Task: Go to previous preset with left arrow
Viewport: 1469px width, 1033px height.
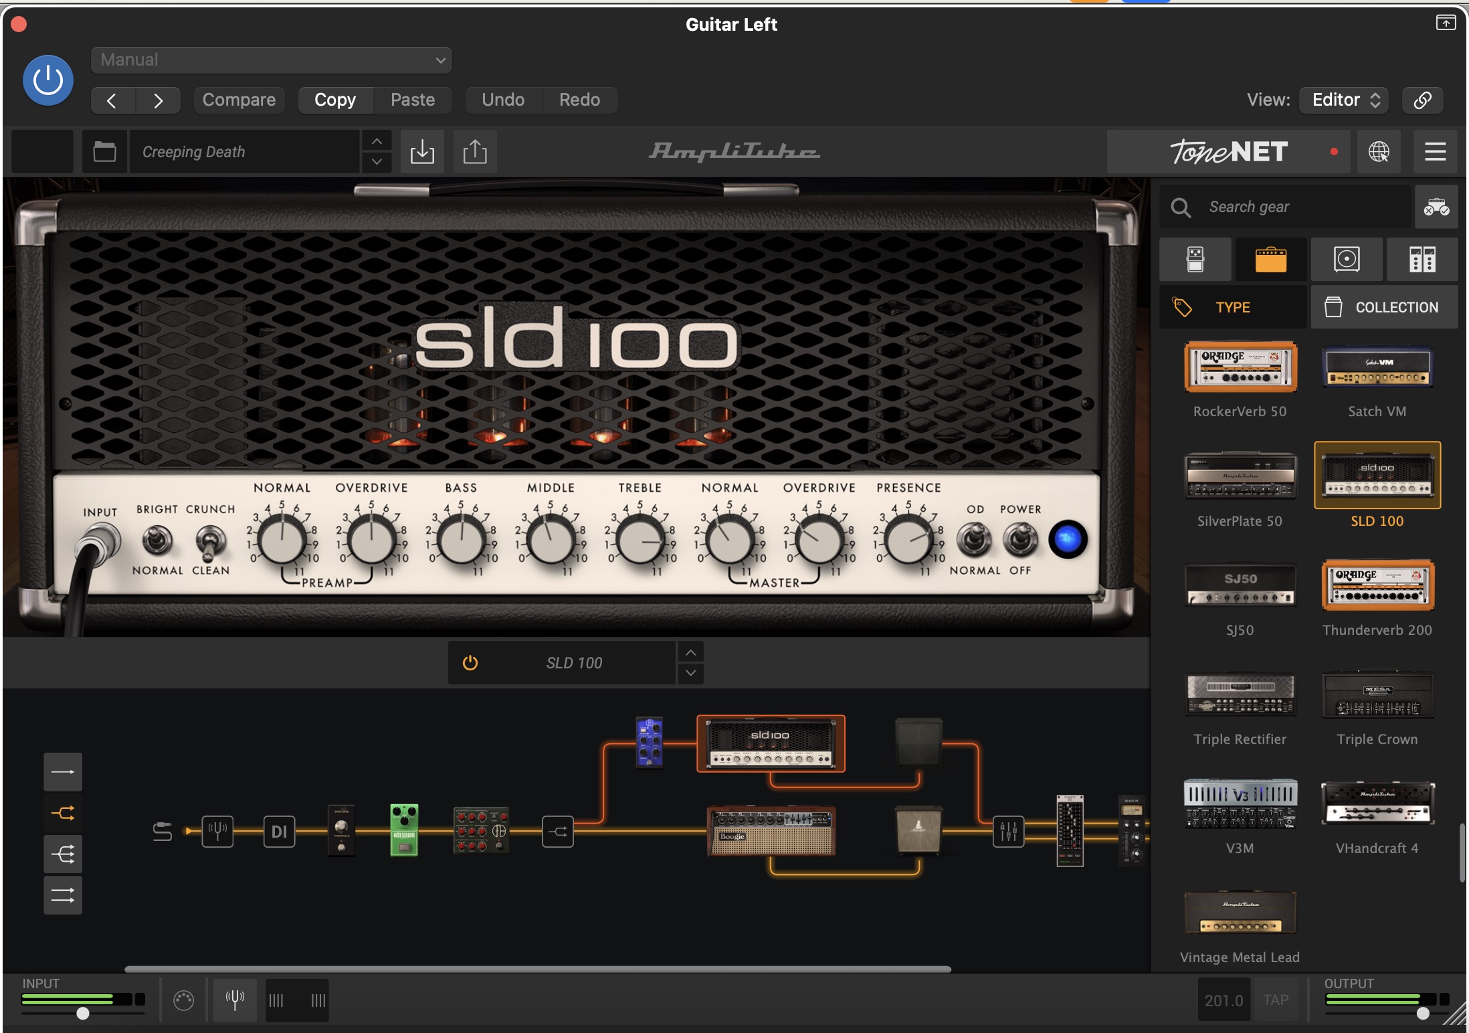Action: pyautogui.click(x=112, y=100)
